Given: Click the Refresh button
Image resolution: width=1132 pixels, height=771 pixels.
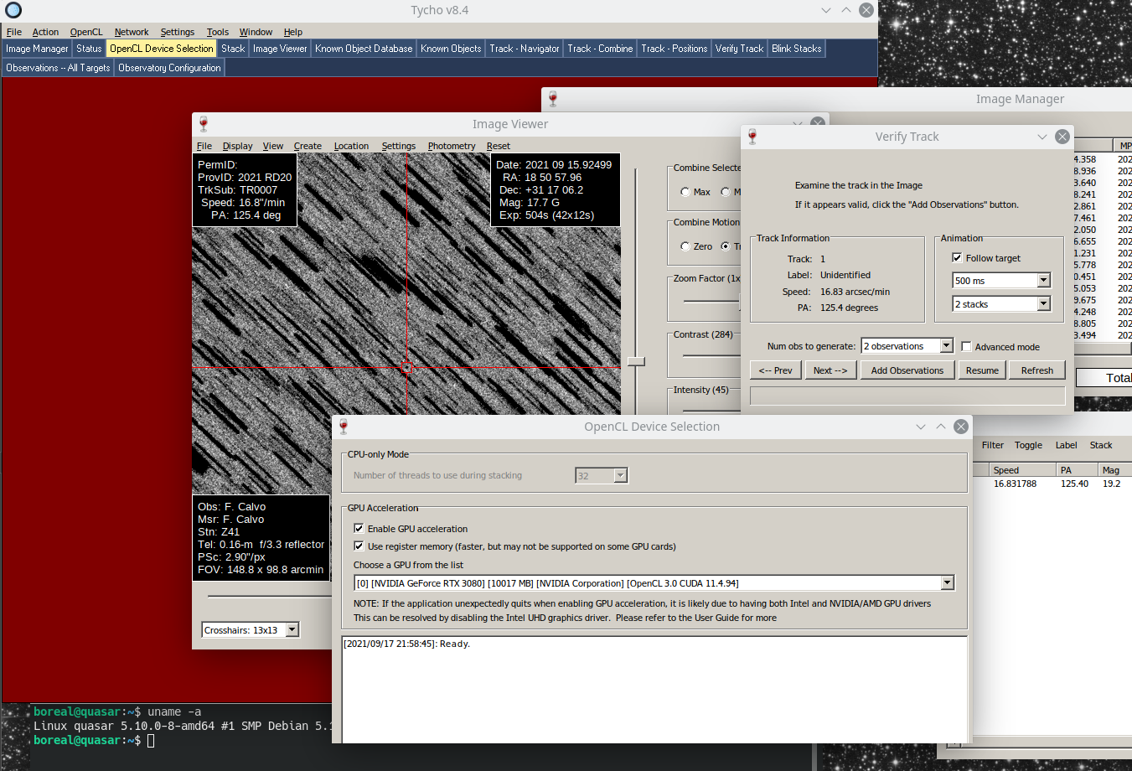Looking at the screenshot, I should tap(1037, 370).
